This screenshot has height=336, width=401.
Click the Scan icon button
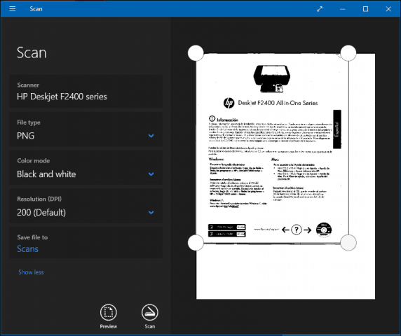149,312
